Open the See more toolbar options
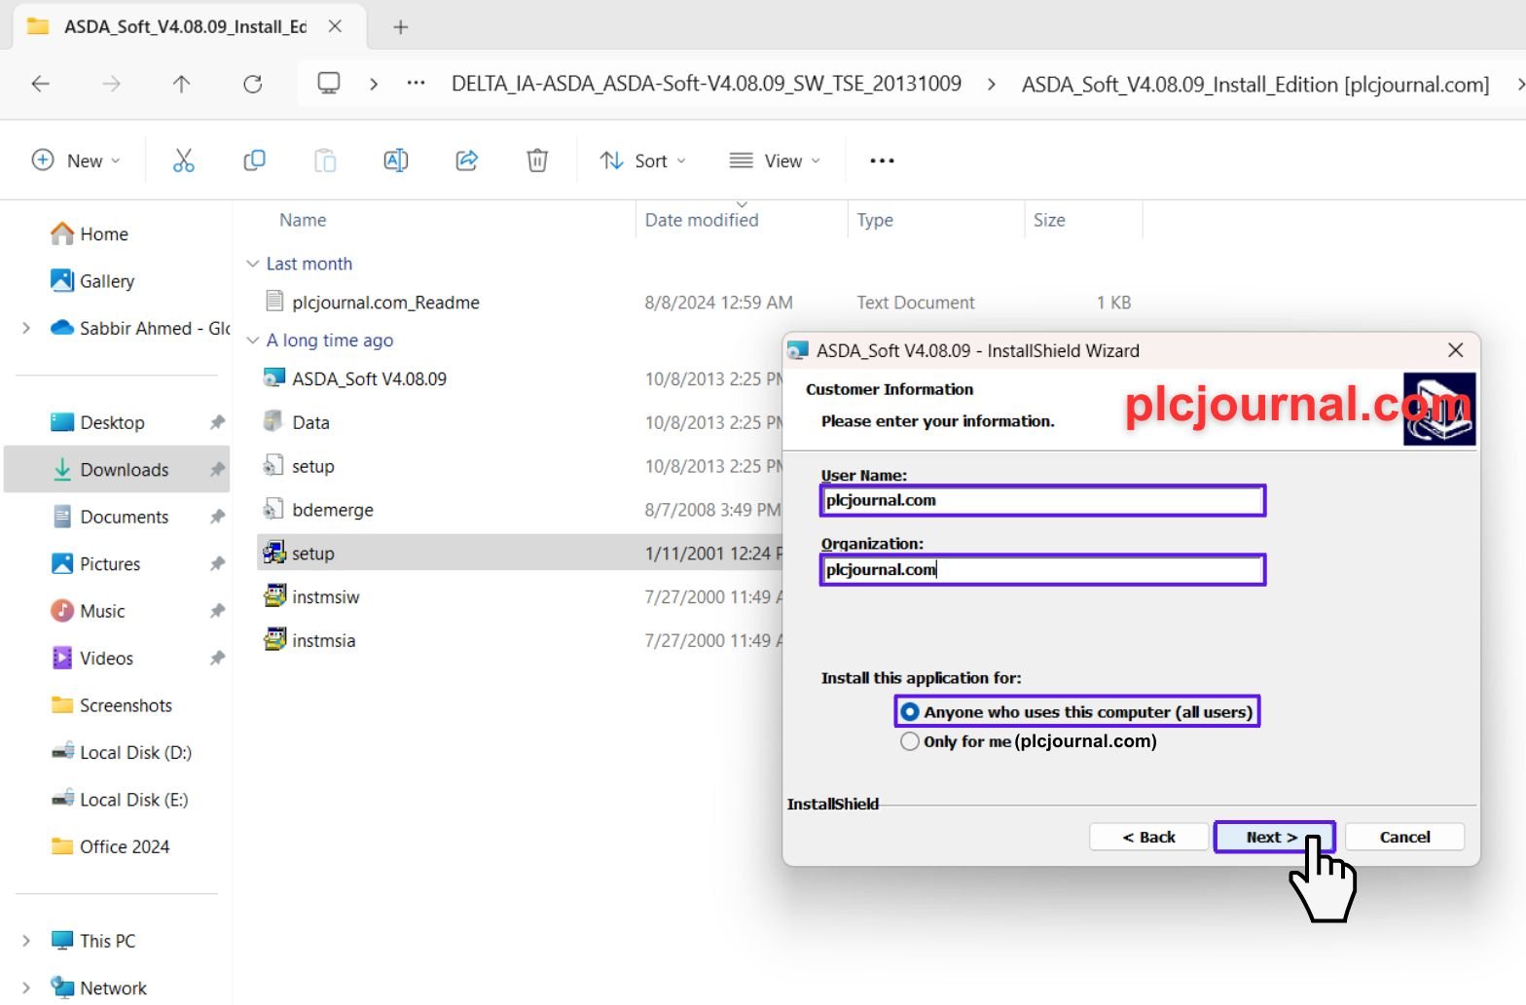Screen dimensions: 1526x1005 [x=882, y=161]
